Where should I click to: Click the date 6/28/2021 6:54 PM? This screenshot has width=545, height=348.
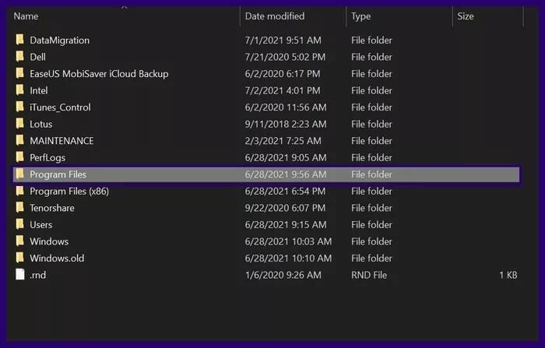click(285, 192)
